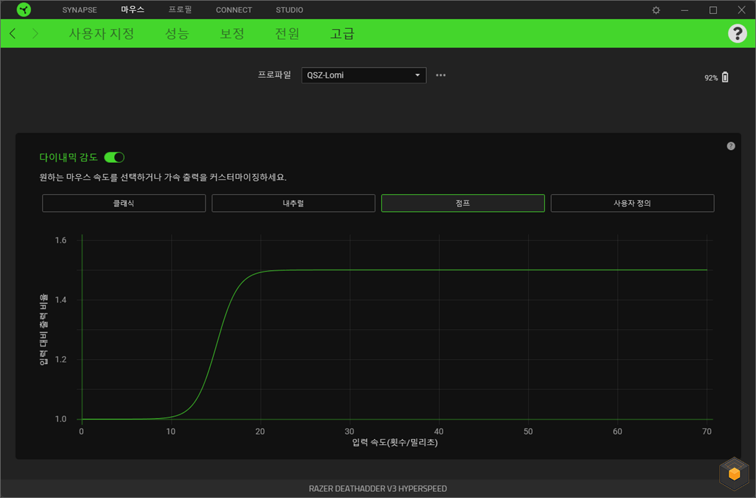Open the 사용자 지정 tab
The image size is (756, 498).
tap(101, 33)
